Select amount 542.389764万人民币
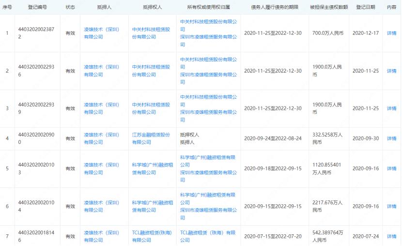The image size is (402, 246). point(327,236)
